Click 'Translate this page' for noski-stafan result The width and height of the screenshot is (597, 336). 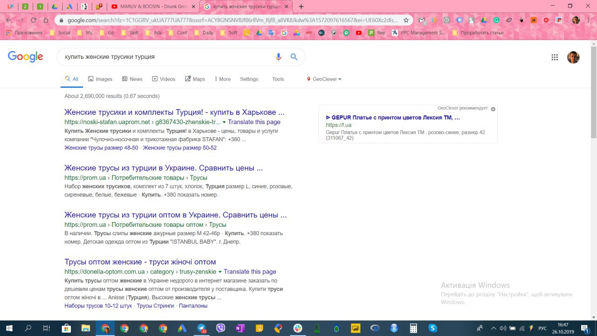(254, 122)
